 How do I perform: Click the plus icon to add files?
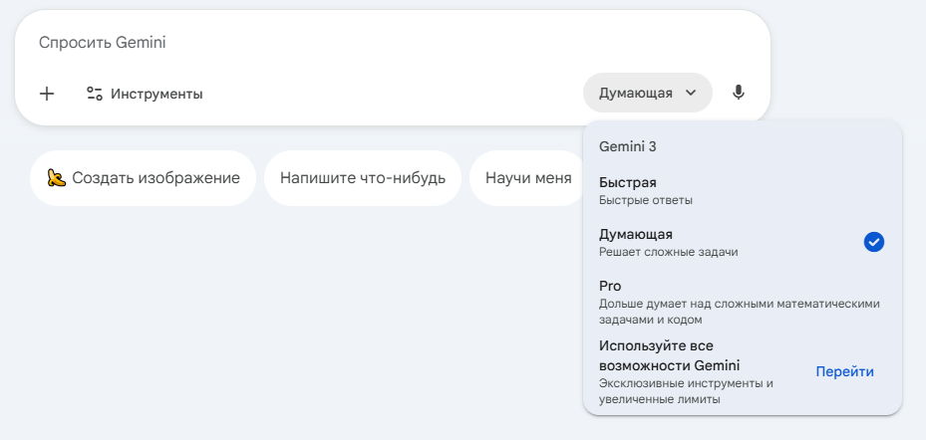[46, 94]
